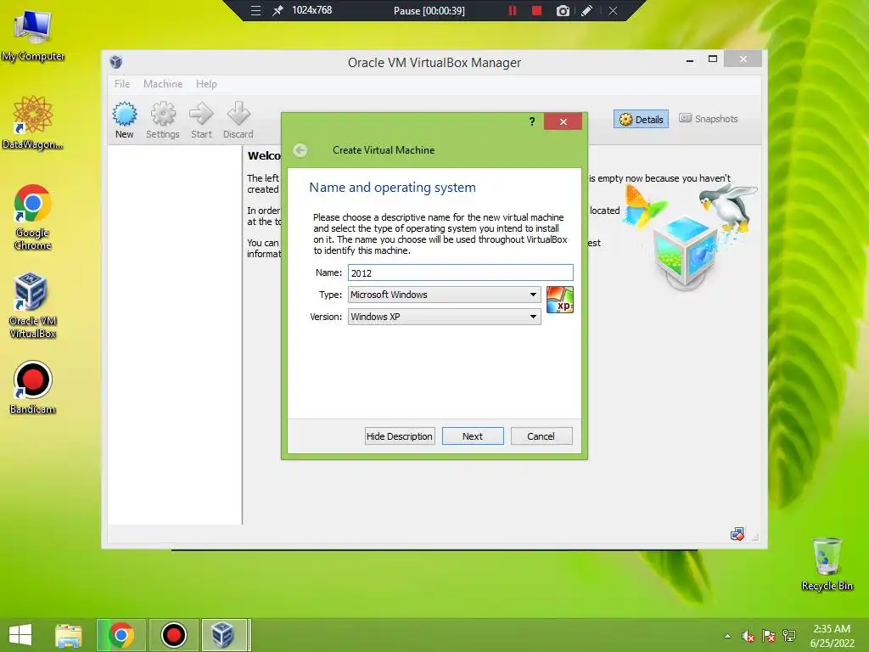Click VirtualBox taskbar button

(x=226, y=635)
